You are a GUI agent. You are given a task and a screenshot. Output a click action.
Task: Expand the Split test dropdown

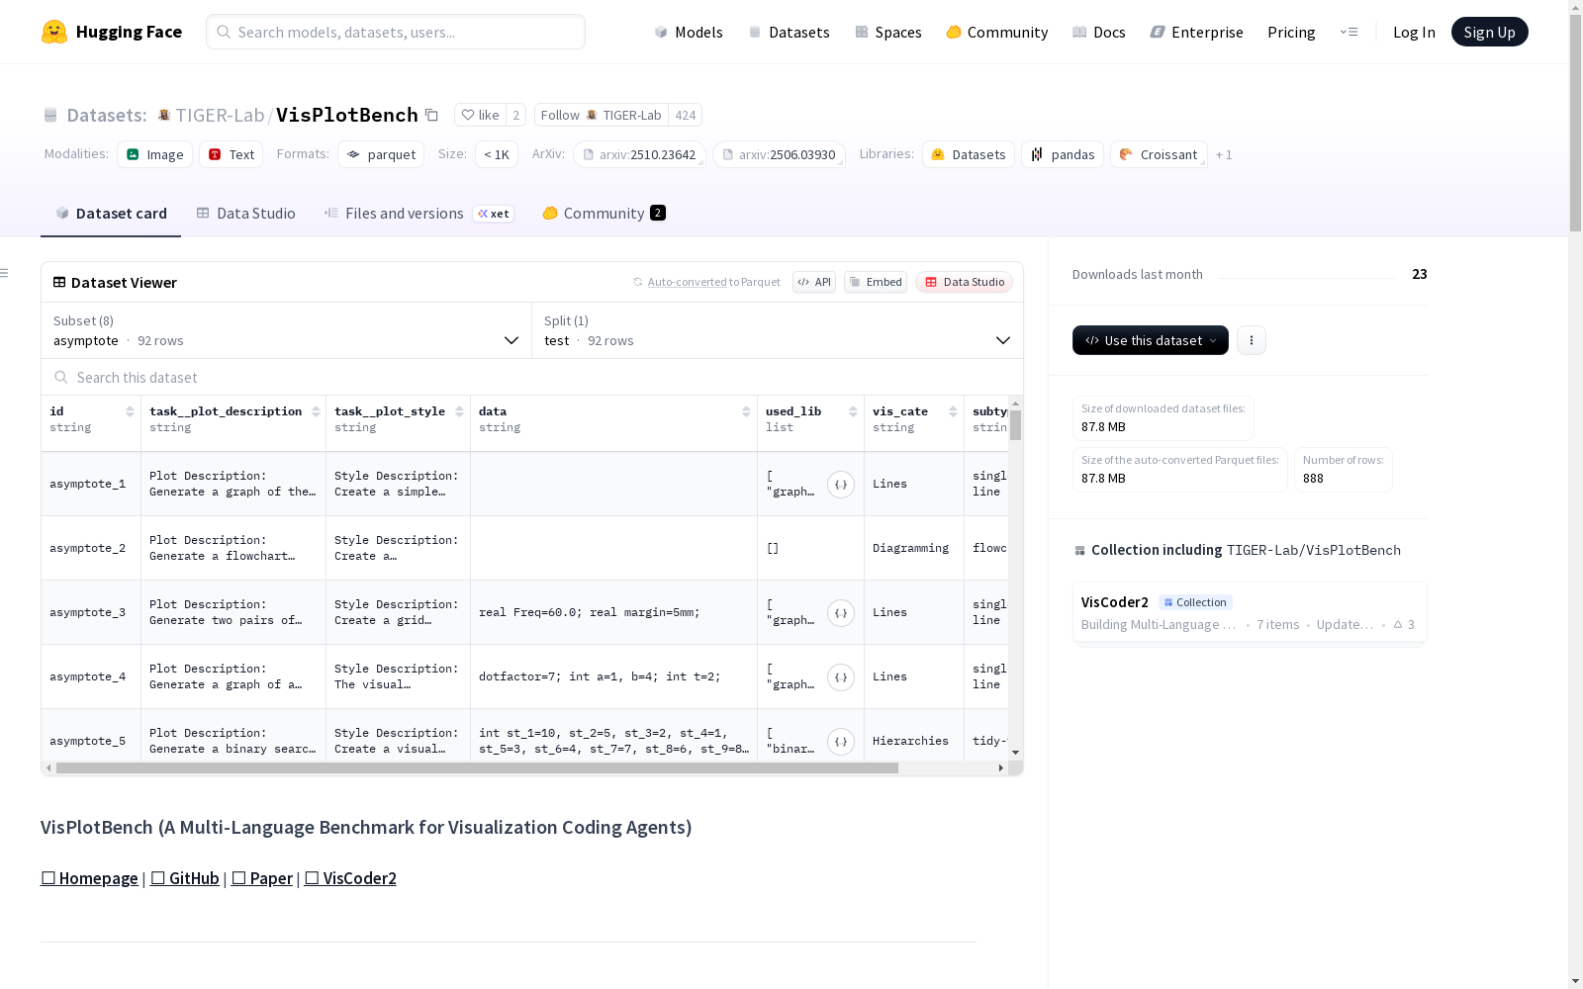point(778,330)
